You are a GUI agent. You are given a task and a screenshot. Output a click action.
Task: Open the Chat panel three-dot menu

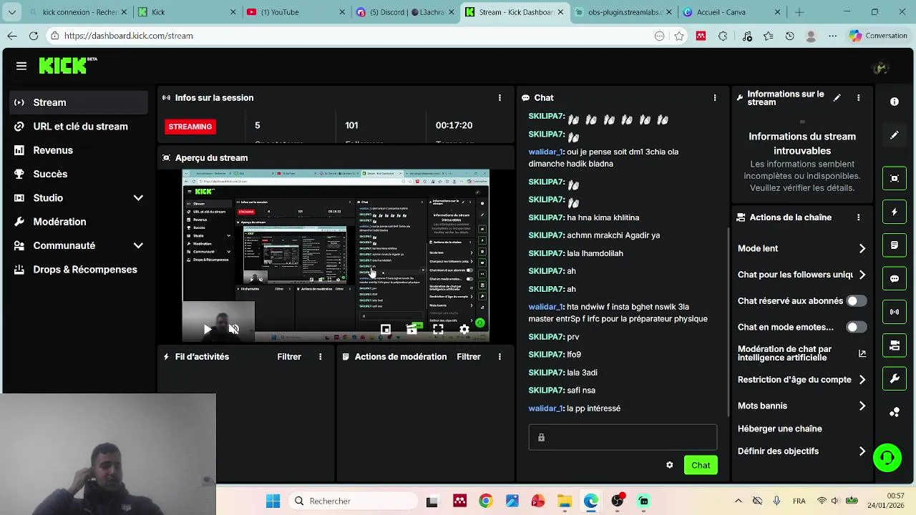click(x=714, y=98)
